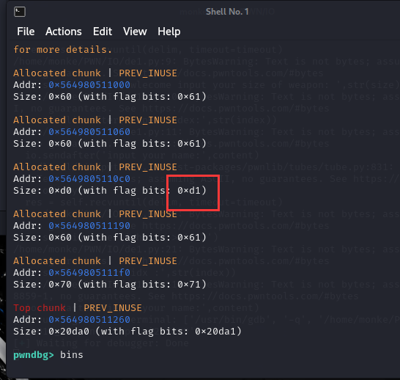Click address 0x564980511000

pos(89,85)
